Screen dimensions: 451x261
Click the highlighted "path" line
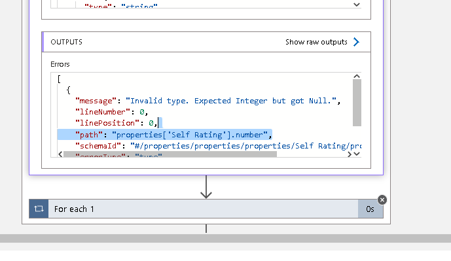164,135
